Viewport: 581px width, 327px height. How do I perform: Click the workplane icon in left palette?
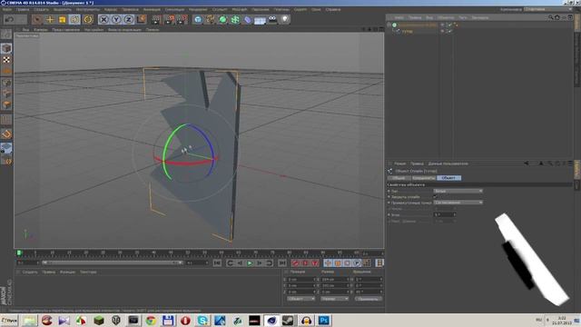pos(6,148)
